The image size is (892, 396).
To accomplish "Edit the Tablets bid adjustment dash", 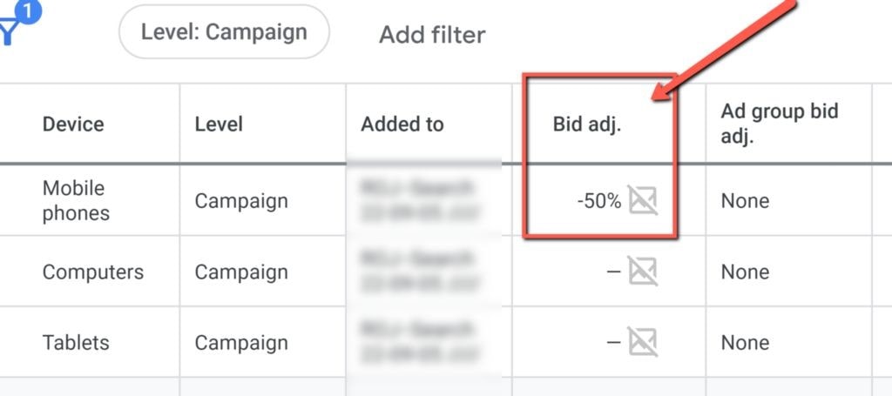I will tap(613, 343).
